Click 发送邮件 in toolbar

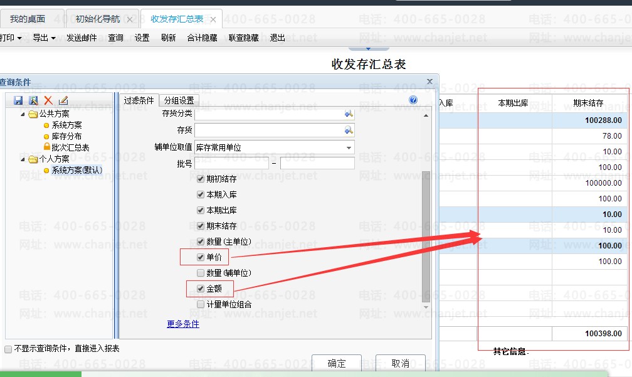(82, 38)
